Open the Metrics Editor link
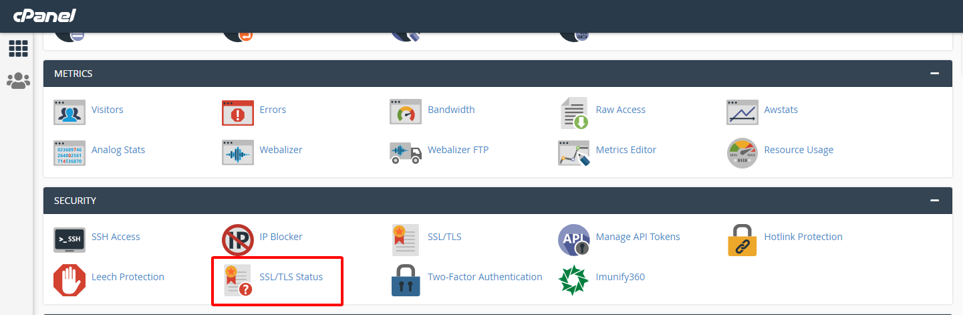Viewport: 963px width, 315px height. 626,150
